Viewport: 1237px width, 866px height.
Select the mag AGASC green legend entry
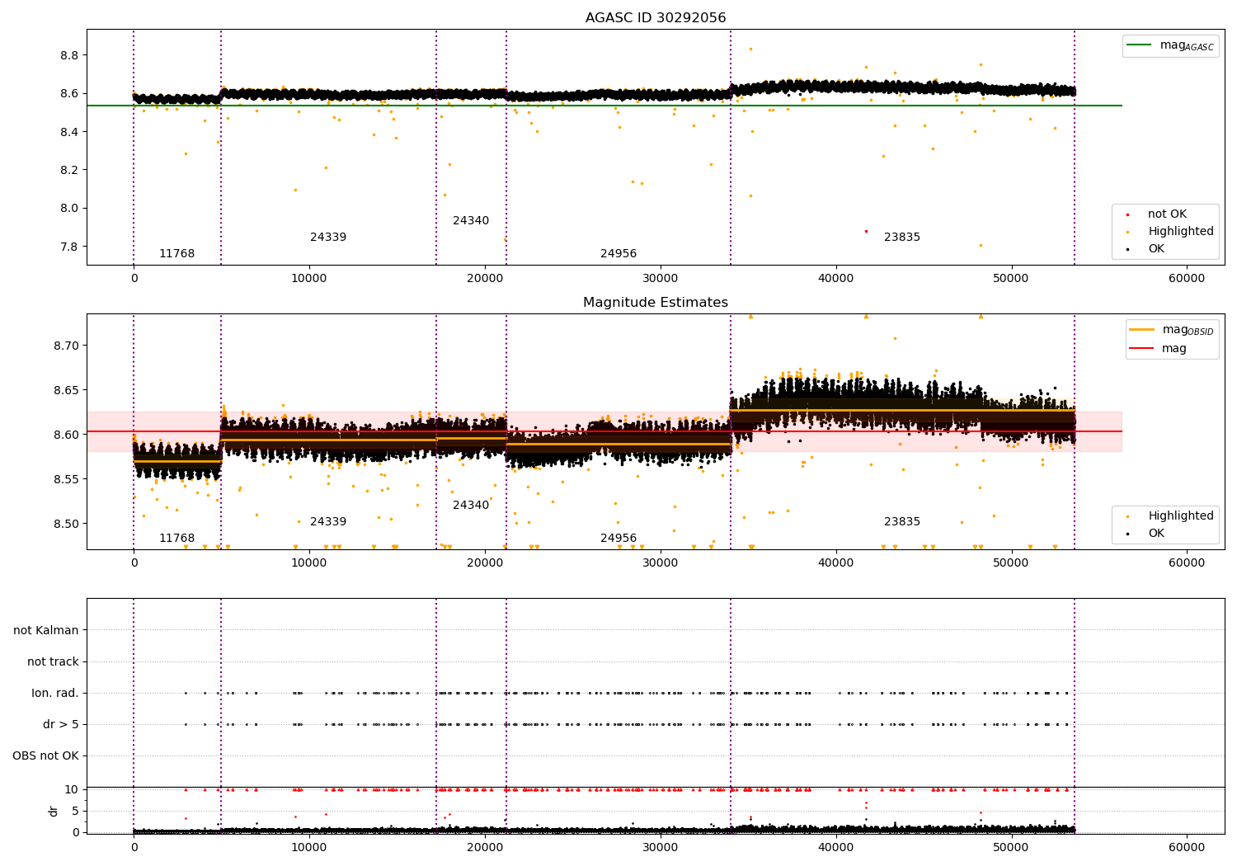(1170, 45)
